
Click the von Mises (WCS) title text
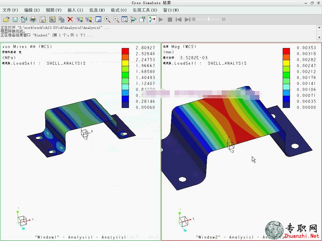click(x=27, y=47)
